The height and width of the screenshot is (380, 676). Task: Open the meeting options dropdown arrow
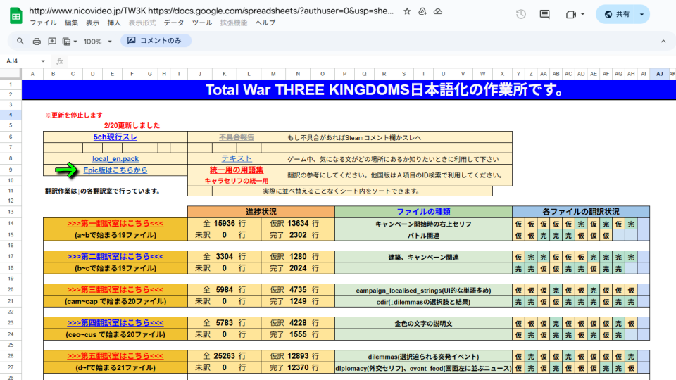click(583, 14)
